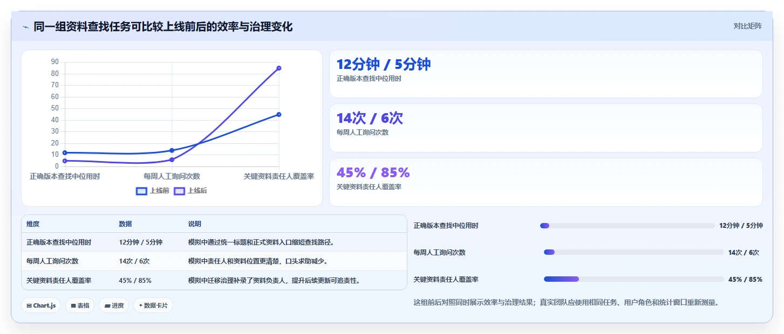Click 上线后 point above 每周人工询问次数
The height and width of the screenshot is (334, 784).
pyautogui.click(x=172, y=159)
